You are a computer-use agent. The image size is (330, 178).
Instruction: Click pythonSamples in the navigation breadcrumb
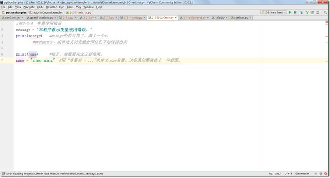click(14, 12)
